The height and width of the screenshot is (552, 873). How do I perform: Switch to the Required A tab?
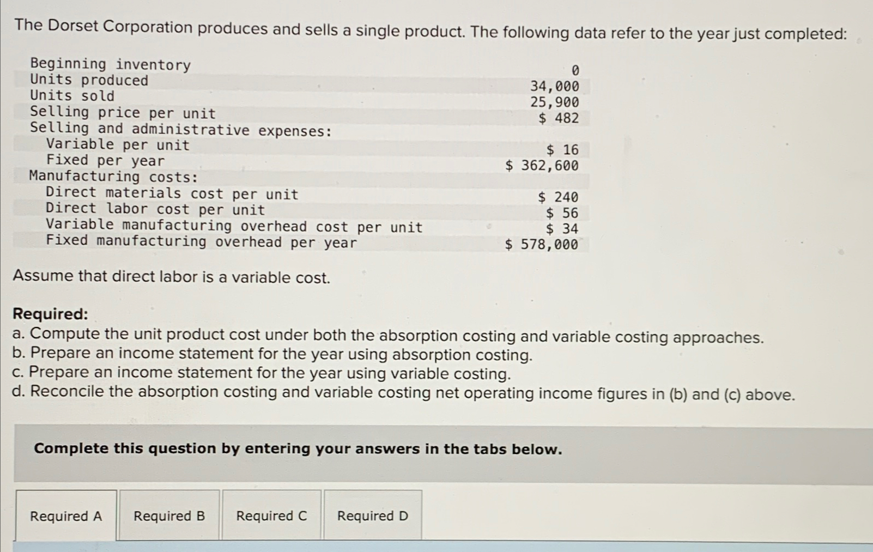point(66,515)
